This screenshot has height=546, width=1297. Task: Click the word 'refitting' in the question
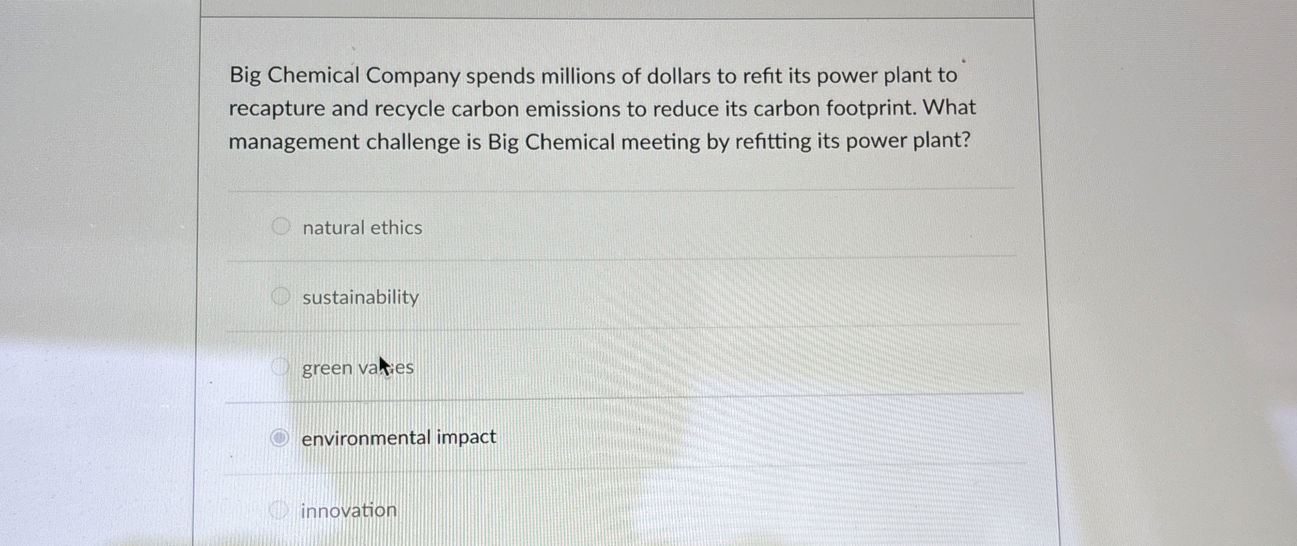tap(773, 142)
